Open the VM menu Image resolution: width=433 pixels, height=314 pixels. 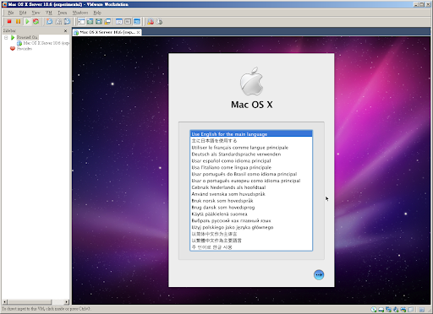pyautogui.click(x=49, y=13)
